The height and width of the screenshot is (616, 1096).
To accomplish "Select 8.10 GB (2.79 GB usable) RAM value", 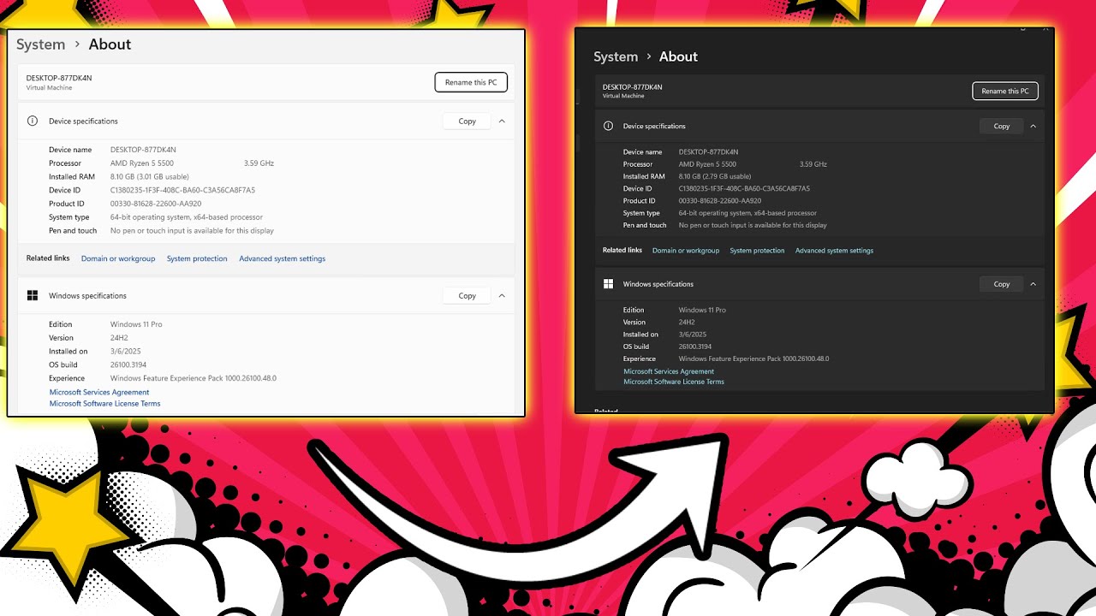I will coord(714,176).
